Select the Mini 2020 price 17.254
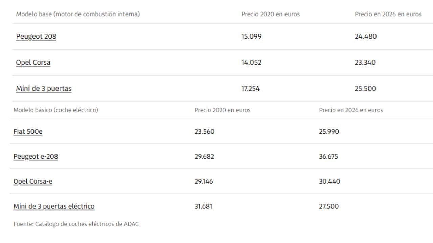433x243 pixels. coord(251,88)
